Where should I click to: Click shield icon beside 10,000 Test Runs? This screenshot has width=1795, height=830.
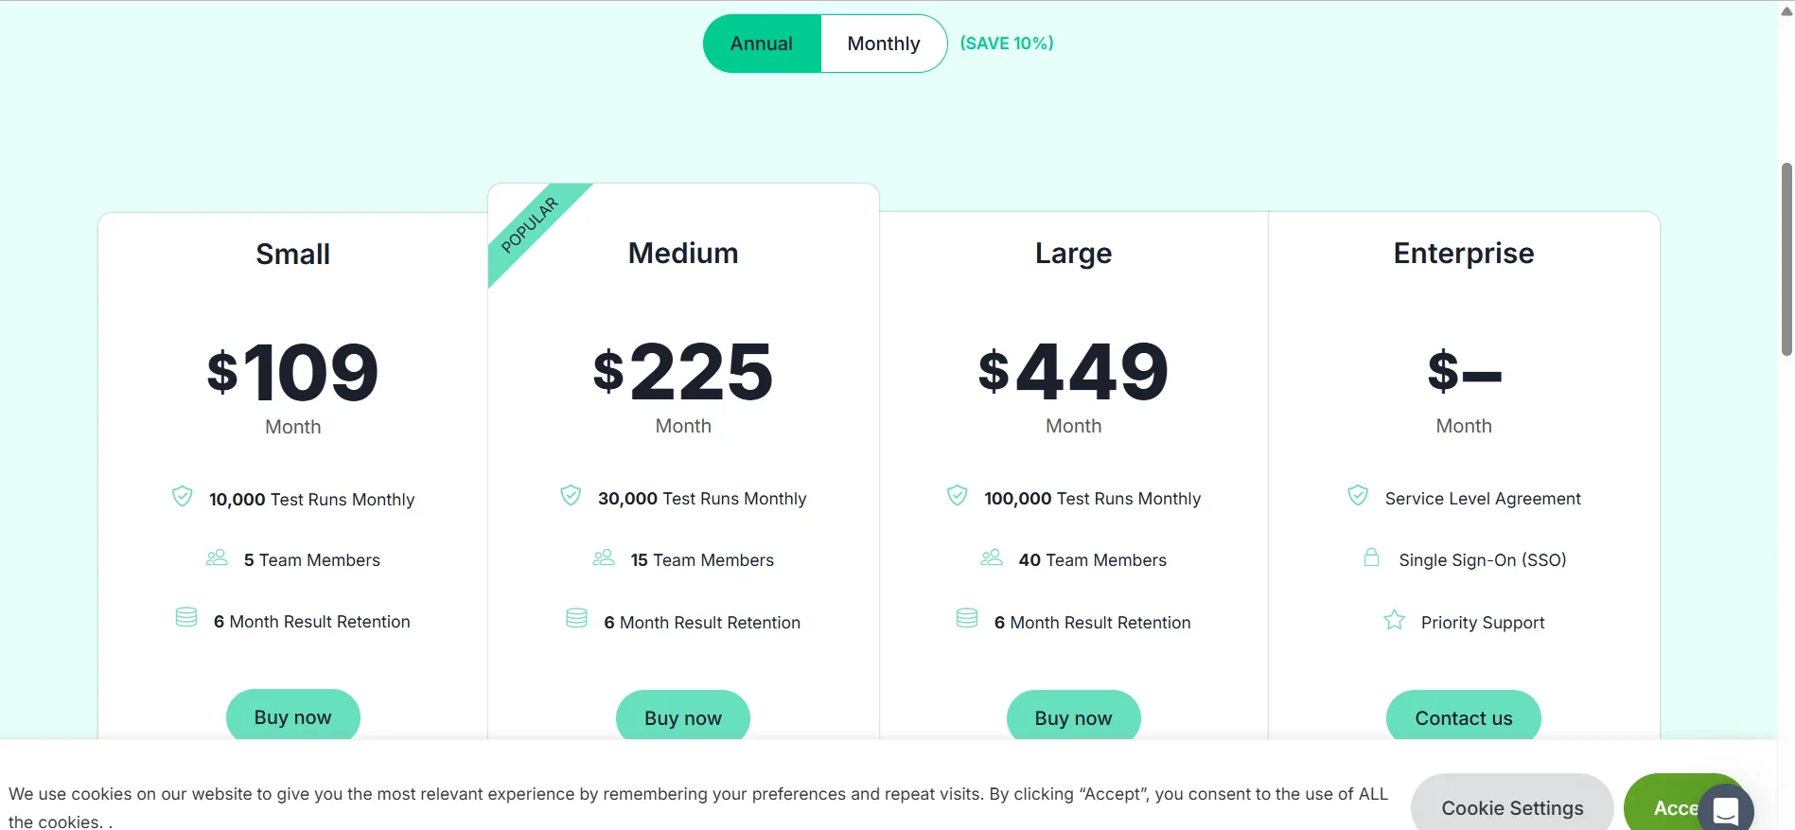(x=182, y=497)
